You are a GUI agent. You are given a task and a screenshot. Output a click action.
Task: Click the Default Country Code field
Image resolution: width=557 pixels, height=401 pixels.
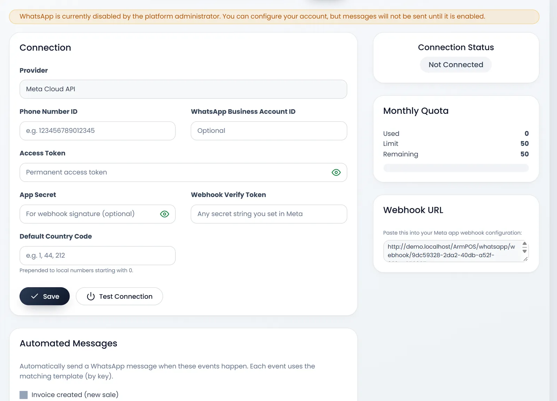(97, 256)
